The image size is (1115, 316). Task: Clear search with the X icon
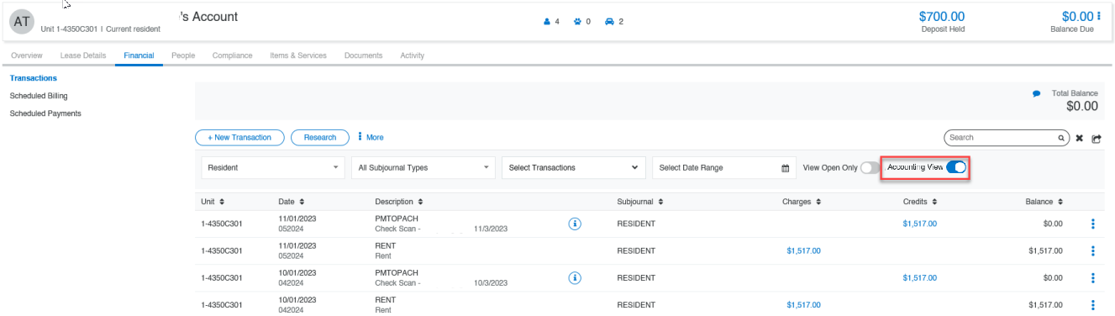coord(1080,138)
